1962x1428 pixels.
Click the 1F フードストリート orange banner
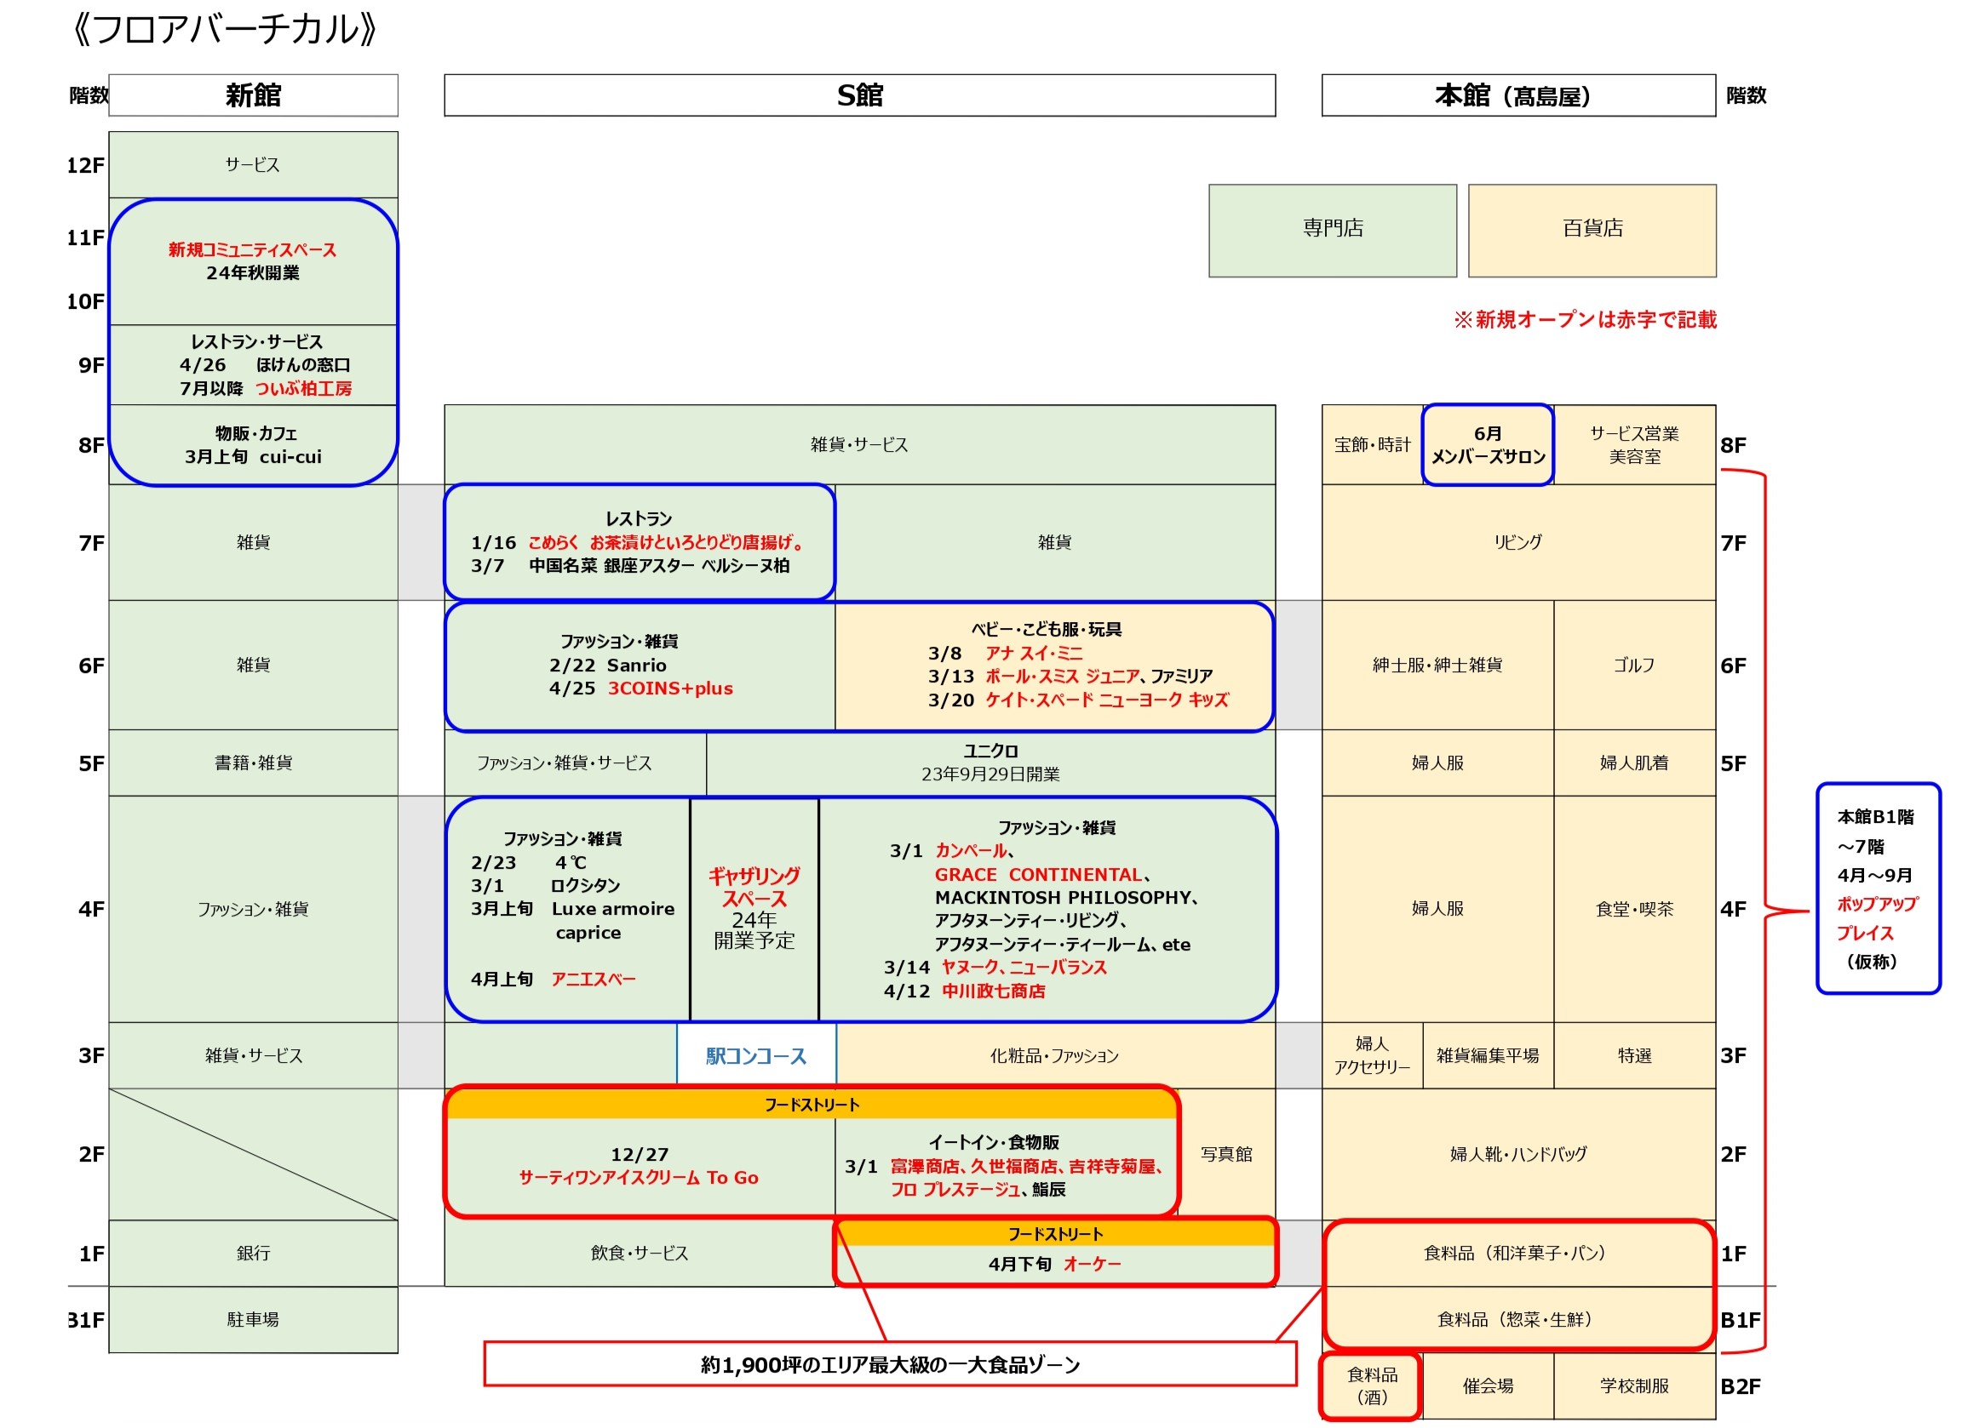[x=1056, y=1234]
